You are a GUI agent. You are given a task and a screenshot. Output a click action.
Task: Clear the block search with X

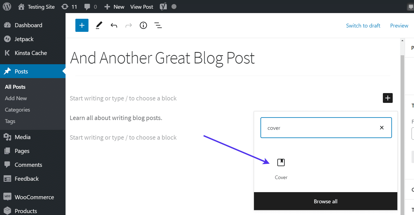coord(382,128)
